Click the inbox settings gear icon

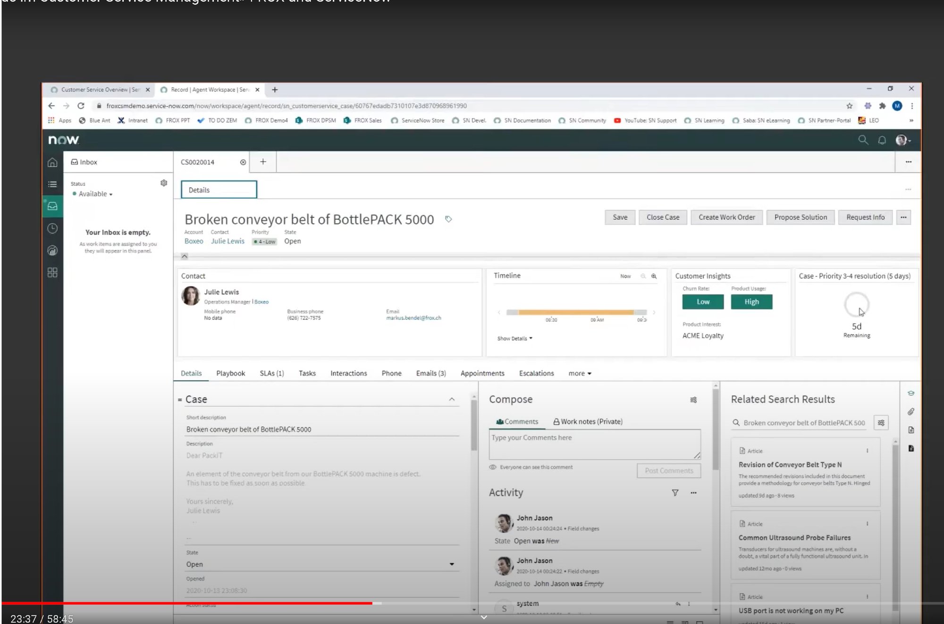(x=164, y=183)
